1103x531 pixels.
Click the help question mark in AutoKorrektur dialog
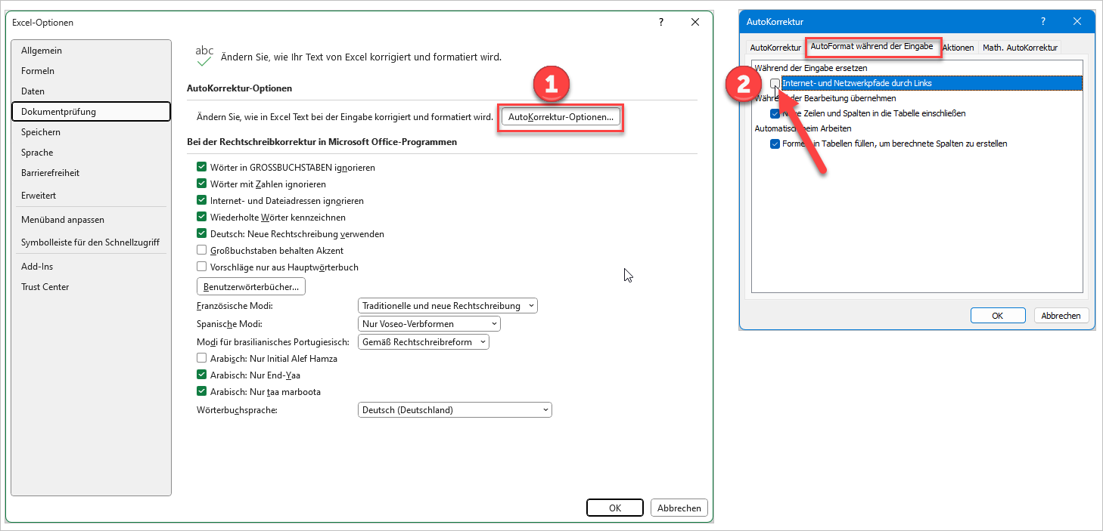click(1043, 22)
